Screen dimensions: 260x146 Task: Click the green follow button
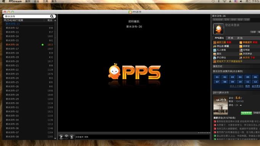[x=246, y=113]
